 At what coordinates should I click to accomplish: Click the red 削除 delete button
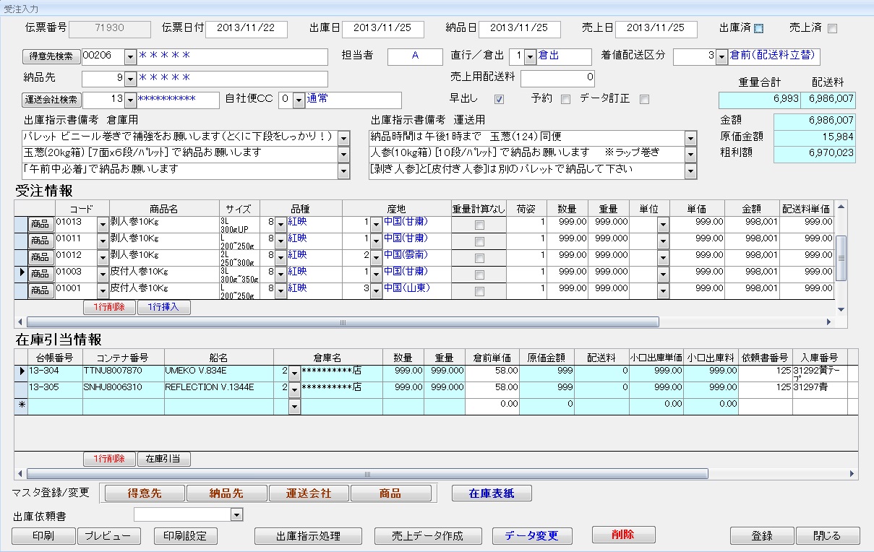point(623,535)
